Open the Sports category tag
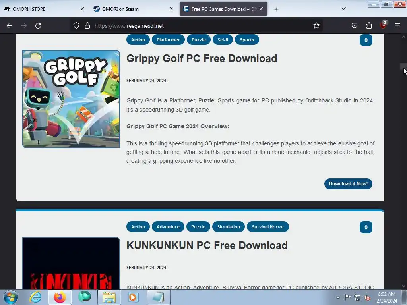The height and width of the screenshot is (305, 407). click(x=247, y=40)
